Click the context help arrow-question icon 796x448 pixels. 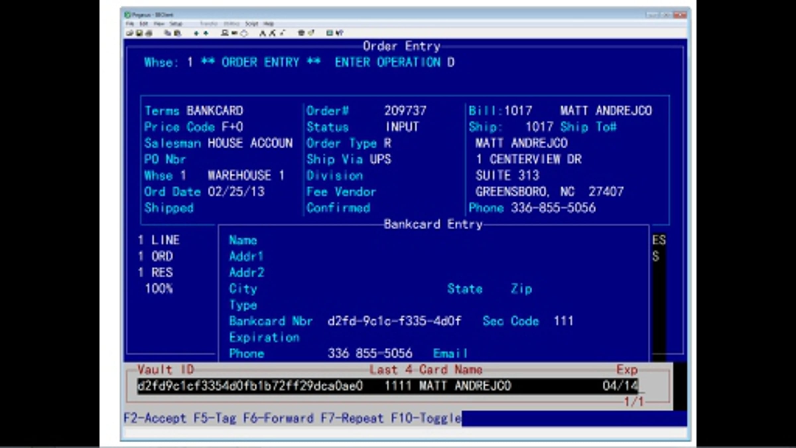point(339,33)
